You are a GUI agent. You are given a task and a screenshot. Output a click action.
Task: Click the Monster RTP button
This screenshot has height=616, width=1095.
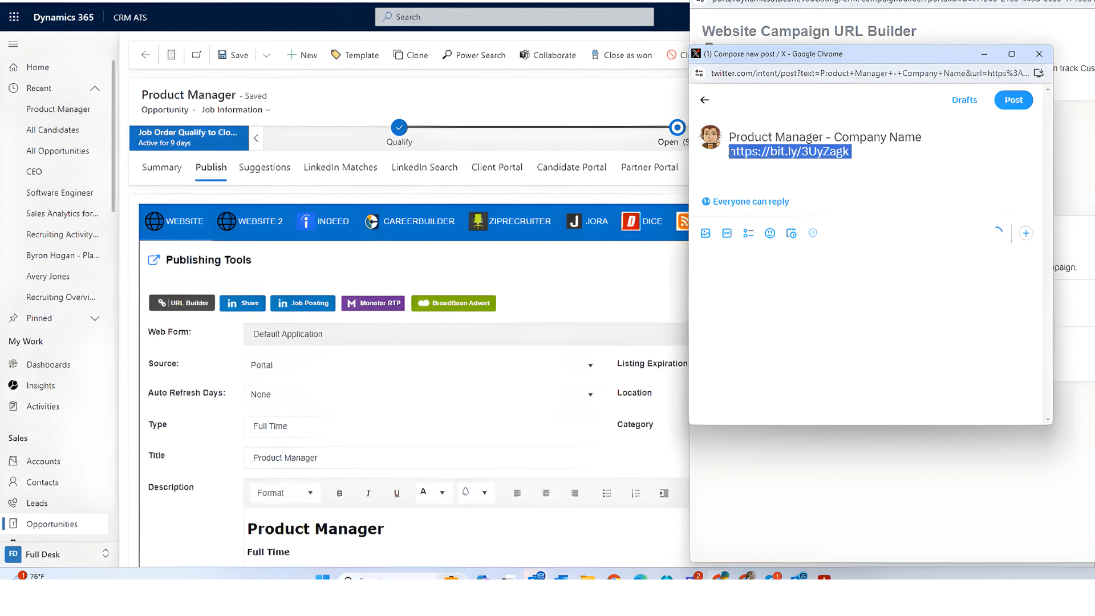coord(373,303)
